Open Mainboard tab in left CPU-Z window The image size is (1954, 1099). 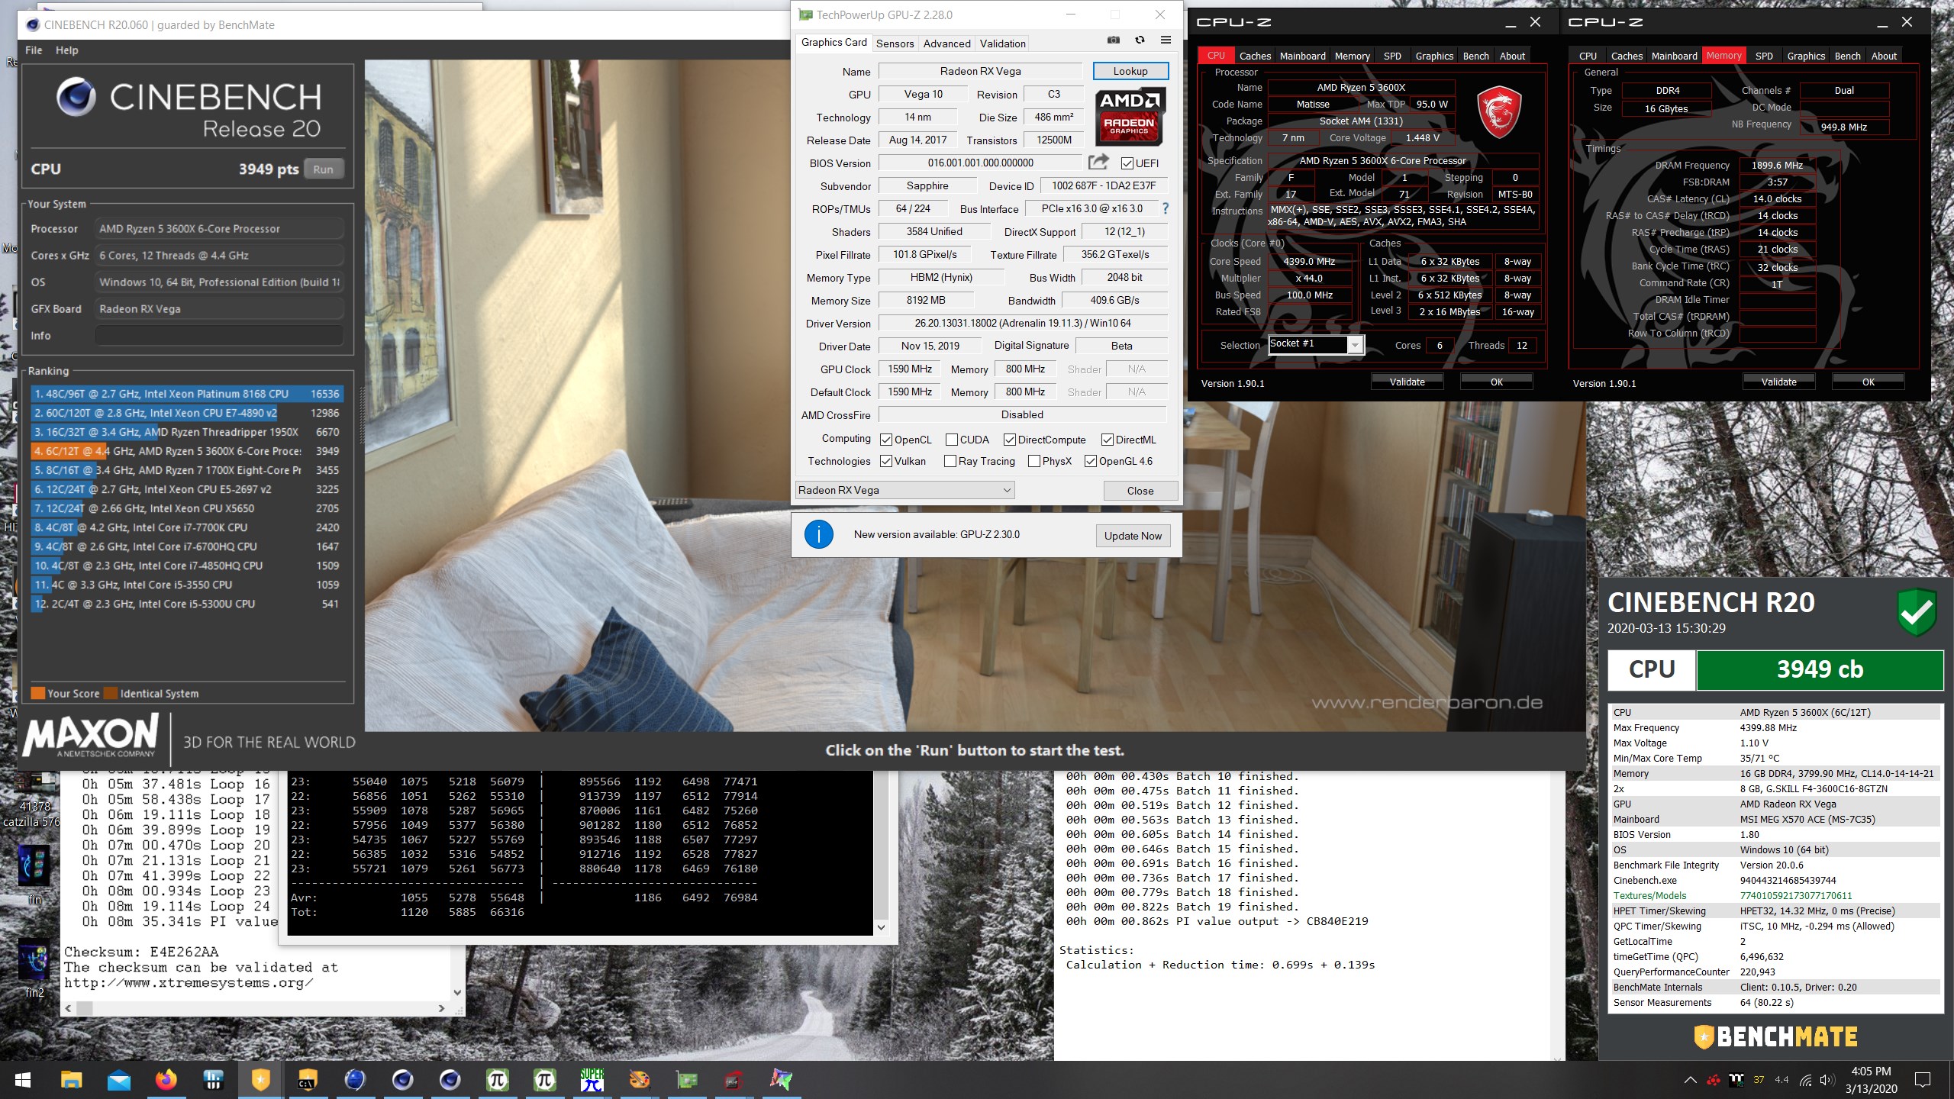tap(1302, 56)
